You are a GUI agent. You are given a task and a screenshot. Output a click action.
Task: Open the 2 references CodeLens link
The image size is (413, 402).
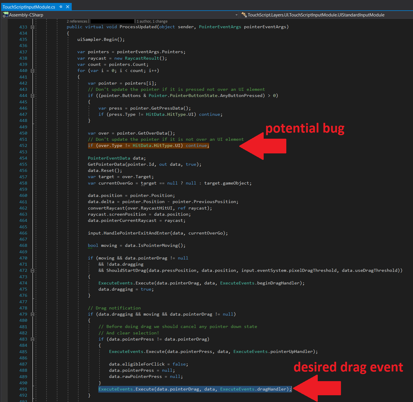(x=77, y=21)
